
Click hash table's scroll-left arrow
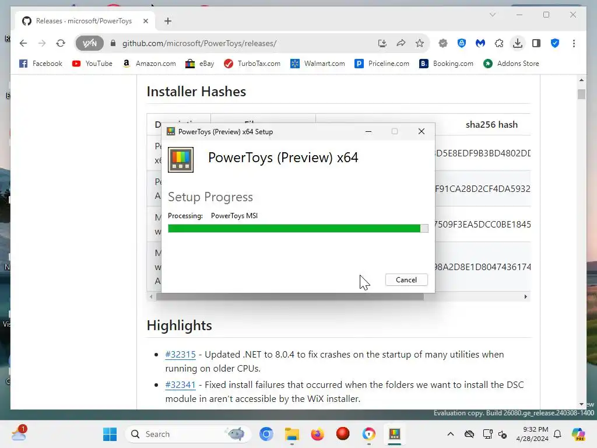tap(151, 296)
